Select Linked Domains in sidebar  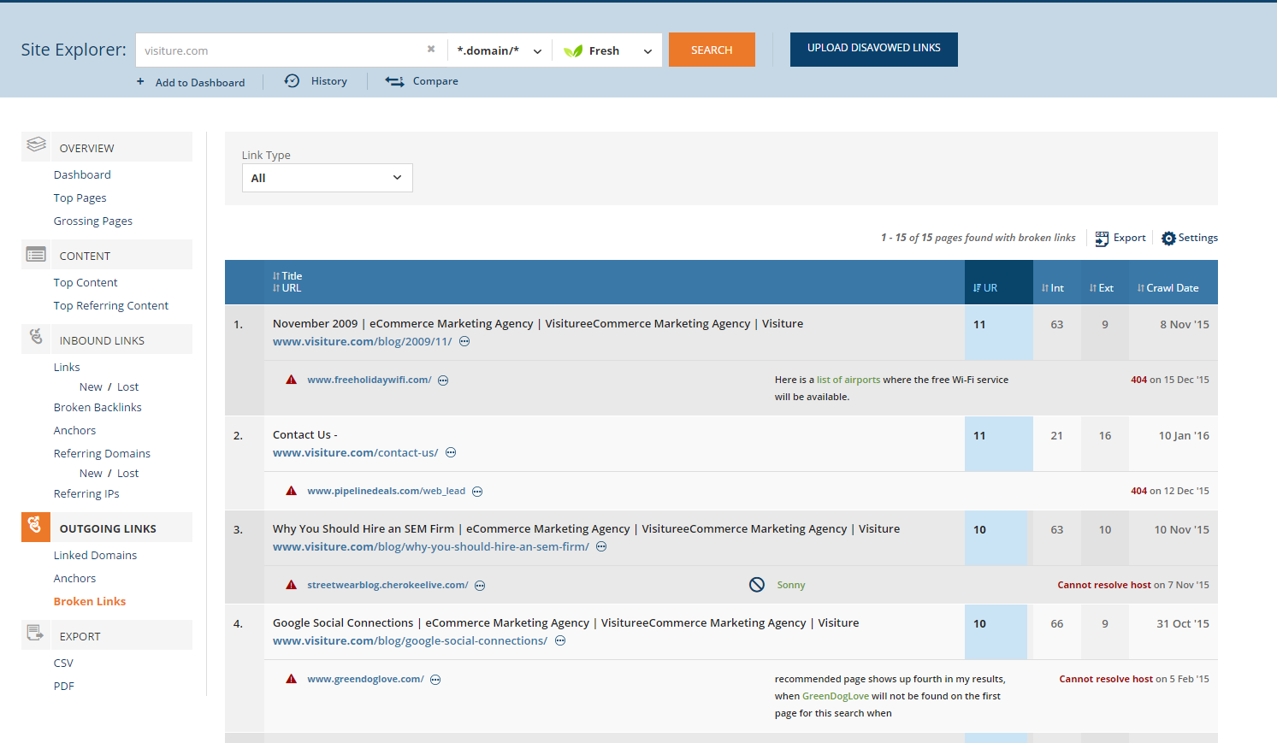coord(95,556)
